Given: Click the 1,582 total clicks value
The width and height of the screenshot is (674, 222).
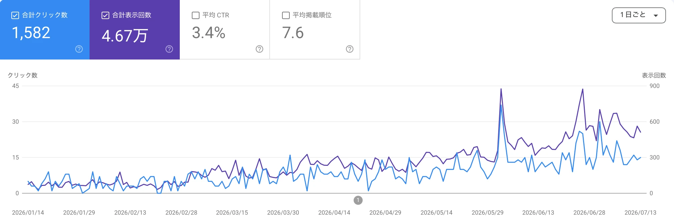Looking at the screenshot, I should point(31,33).
